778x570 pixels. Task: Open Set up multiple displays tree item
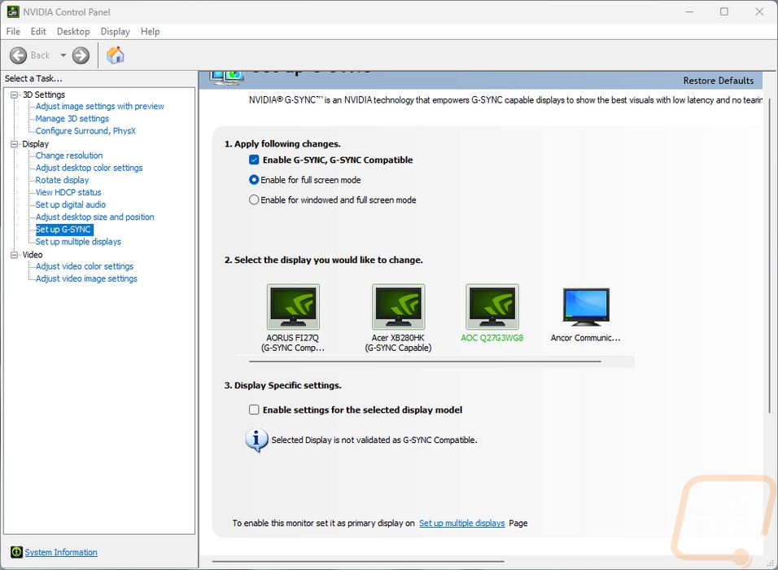(x=78, y=242)
